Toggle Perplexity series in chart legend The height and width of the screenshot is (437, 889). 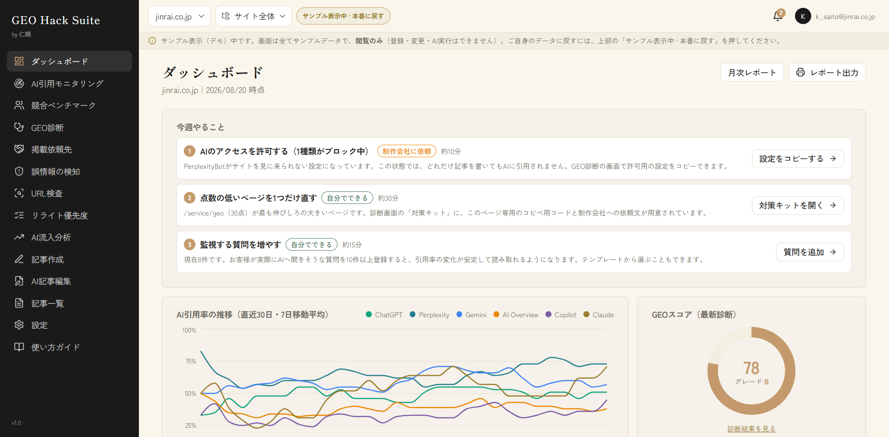429,315
